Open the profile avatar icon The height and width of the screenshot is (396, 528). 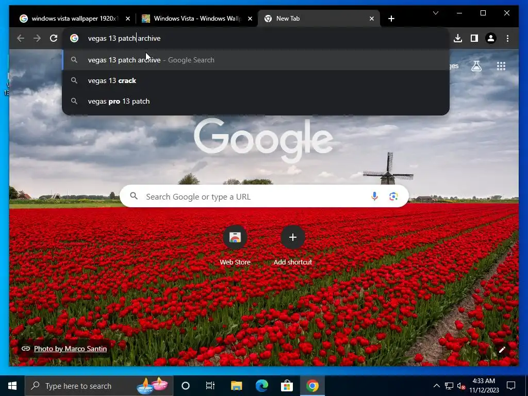pos(491,38)
